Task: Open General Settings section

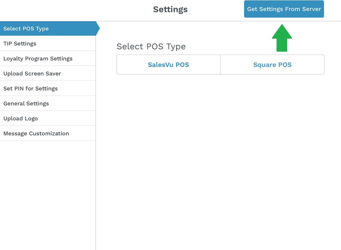Action: 48,103
